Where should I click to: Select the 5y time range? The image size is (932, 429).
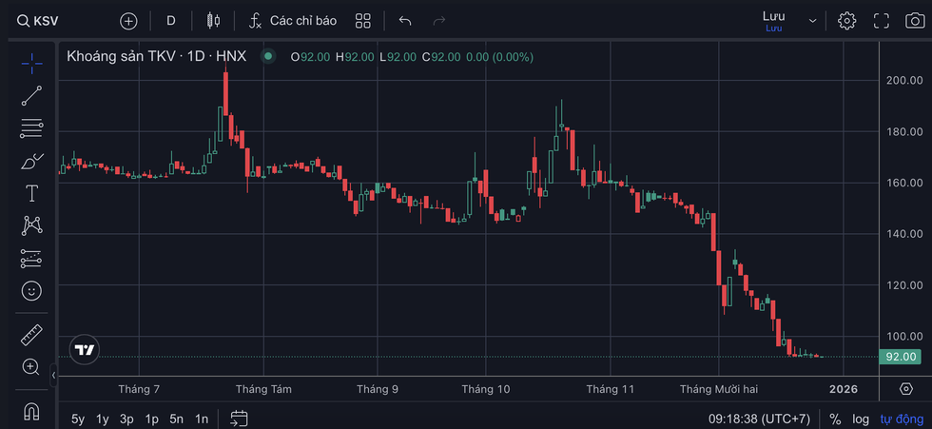click(78, 419)
